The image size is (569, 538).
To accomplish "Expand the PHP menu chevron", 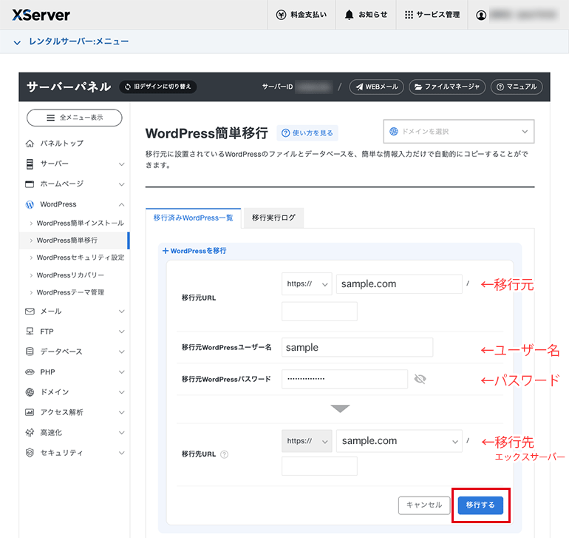I will coord(122,372).
